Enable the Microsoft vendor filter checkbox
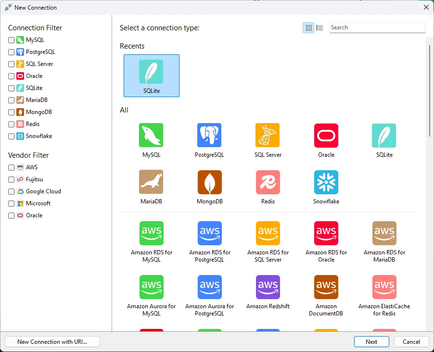 coord(12,204)
